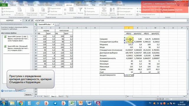Click Connections (Подключения) in the ribbon
Image resolution: width=189 pixels, height=106 pixels.
click(x=54, y=9)
